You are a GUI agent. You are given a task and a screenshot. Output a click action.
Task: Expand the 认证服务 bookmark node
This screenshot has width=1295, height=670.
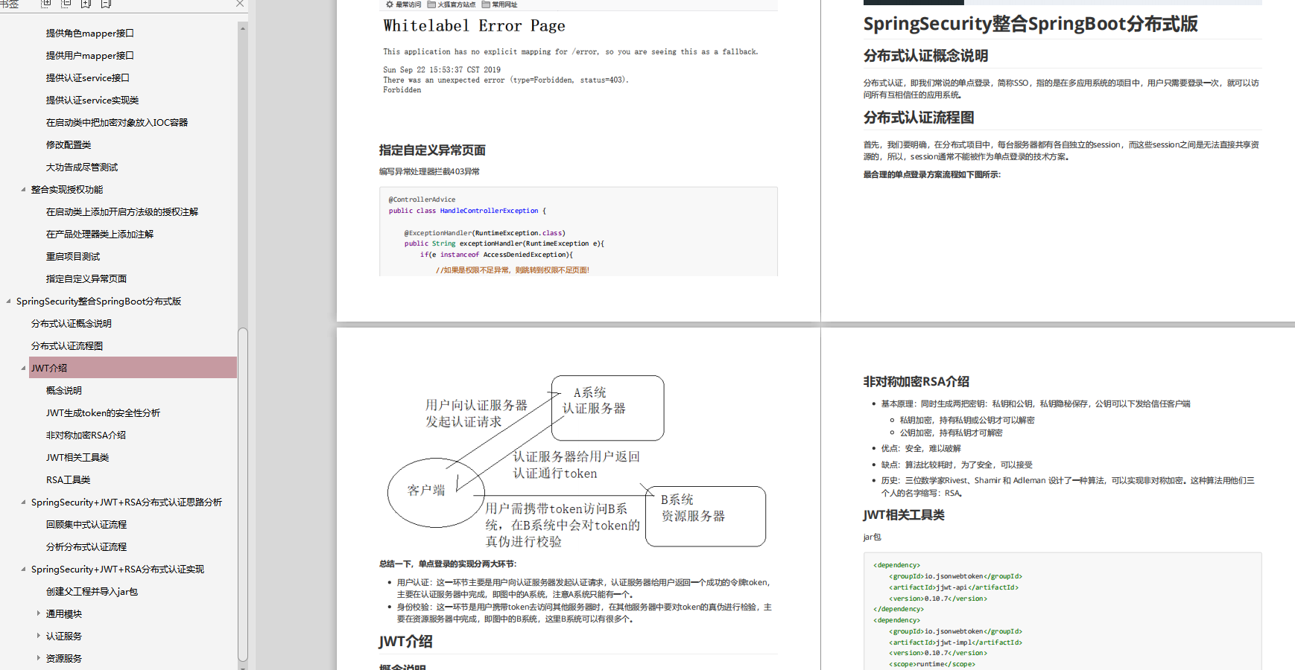pos(39,636)
